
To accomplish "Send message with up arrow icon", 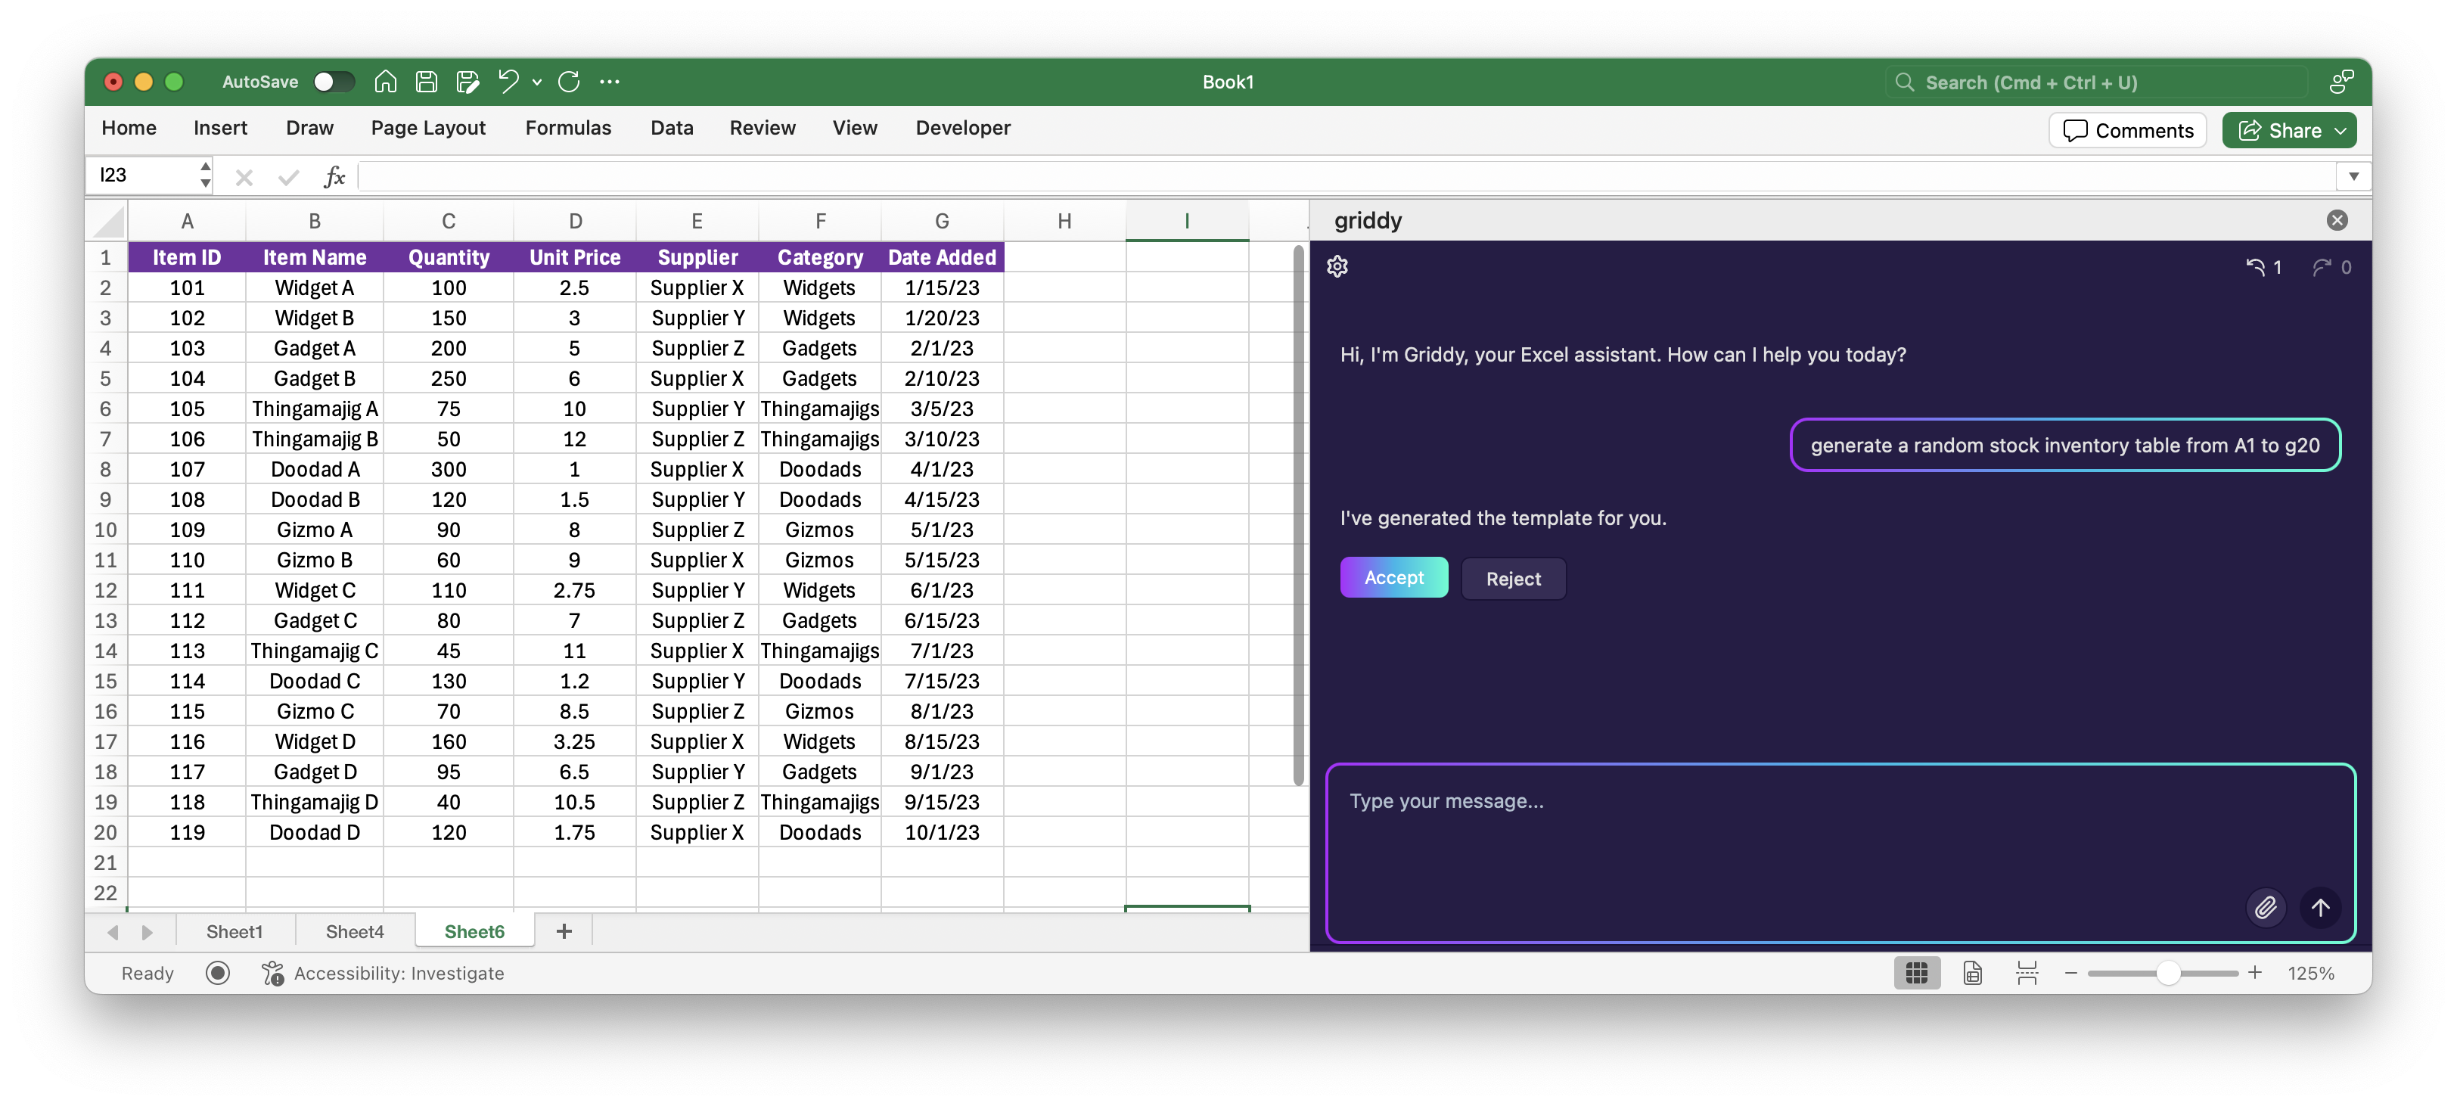I will point(2321,907).
